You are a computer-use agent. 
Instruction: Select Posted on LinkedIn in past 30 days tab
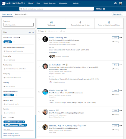(x=109, y=23)
